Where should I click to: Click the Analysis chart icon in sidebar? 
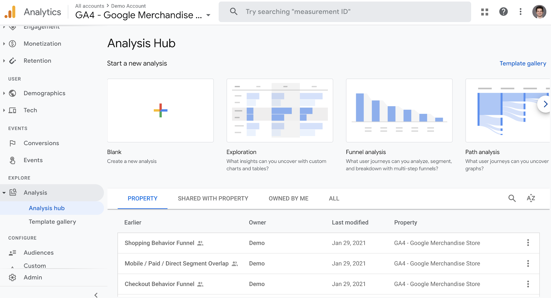[x=13, y=192]
